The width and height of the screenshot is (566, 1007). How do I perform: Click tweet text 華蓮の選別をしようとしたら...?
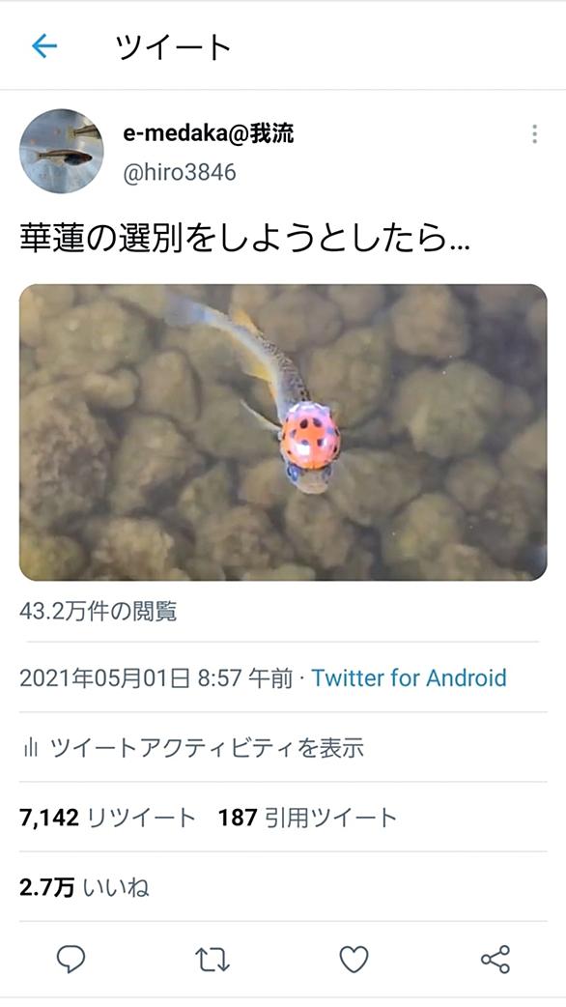tap(244, 239)
